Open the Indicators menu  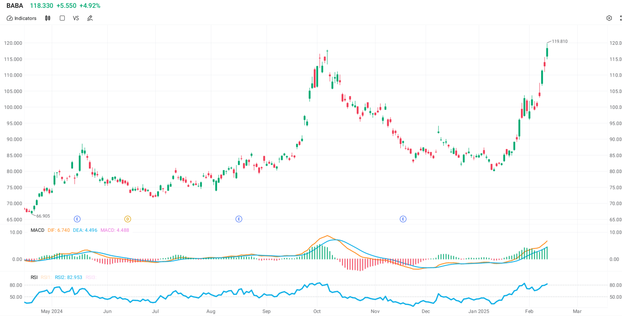coord(22,18)
